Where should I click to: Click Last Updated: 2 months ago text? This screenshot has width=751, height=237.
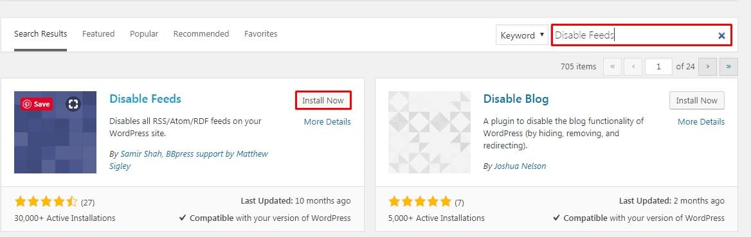pos(672,201)
